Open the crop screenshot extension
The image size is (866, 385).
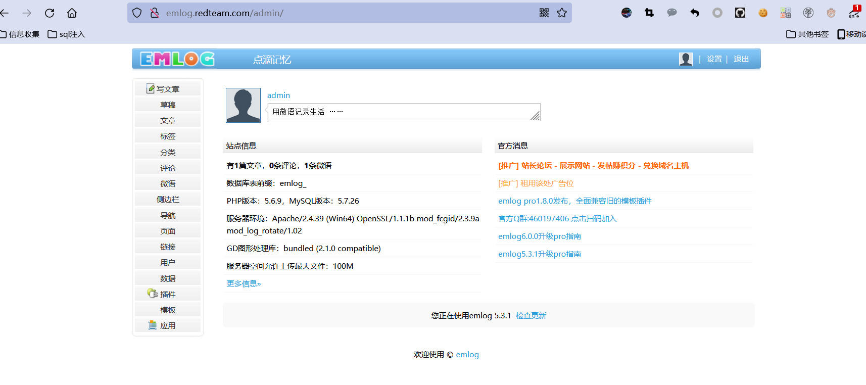[x=649, y=13]
